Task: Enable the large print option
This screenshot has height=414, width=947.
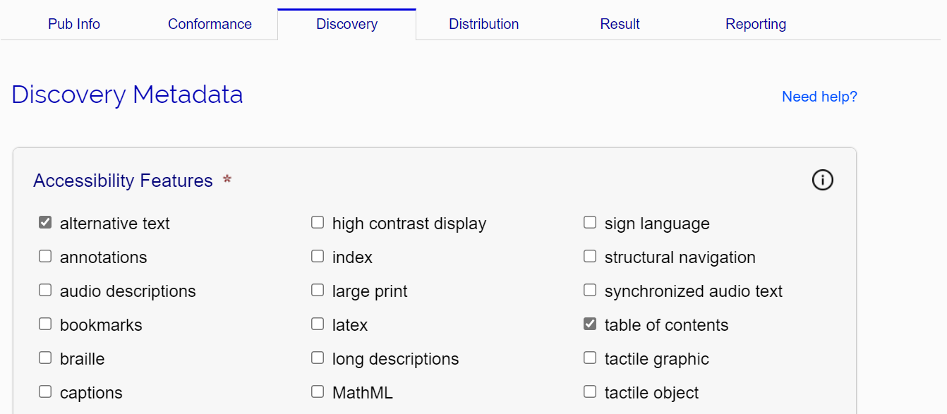Action: 318,291
